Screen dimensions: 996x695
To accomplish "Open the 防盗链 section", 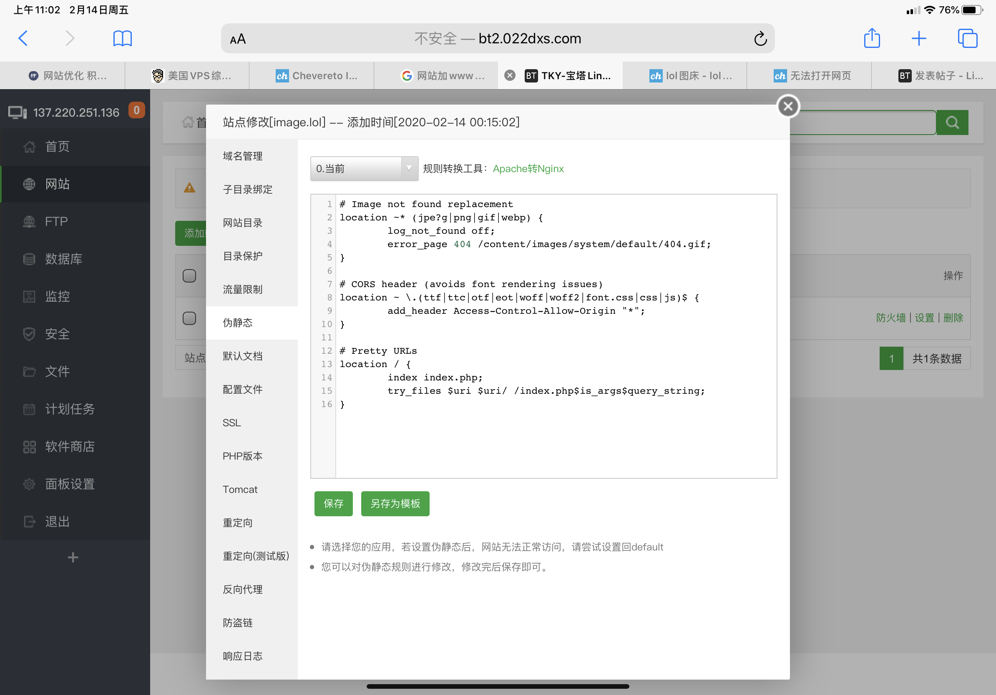I will click(x=252, y=623).
